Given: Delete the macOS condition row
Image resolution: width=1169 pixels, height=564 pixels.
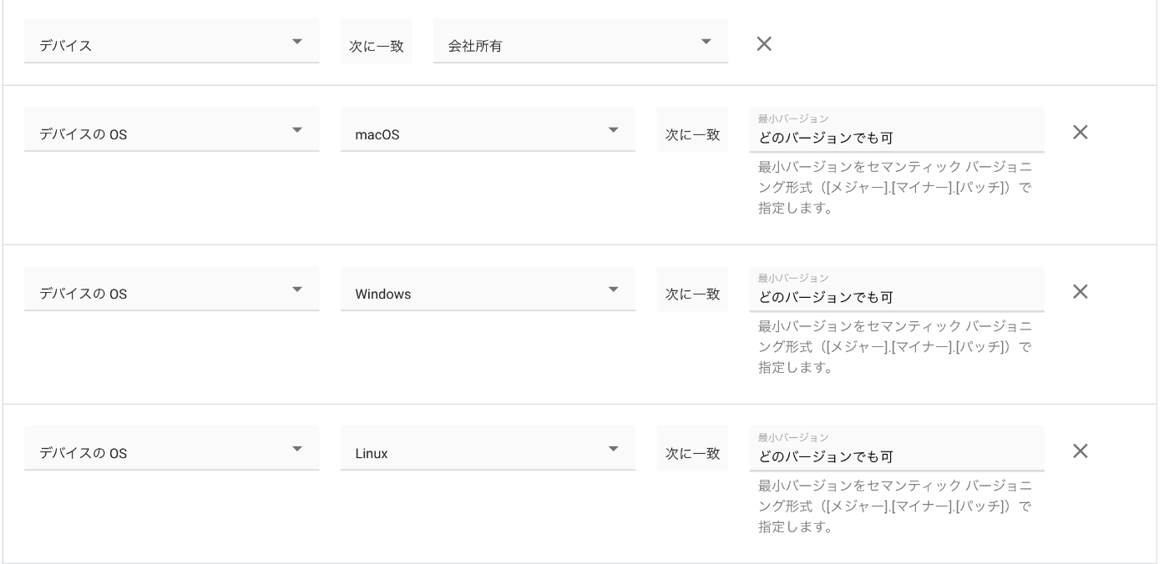Looking at the screenshot, I should [1080, 132].
